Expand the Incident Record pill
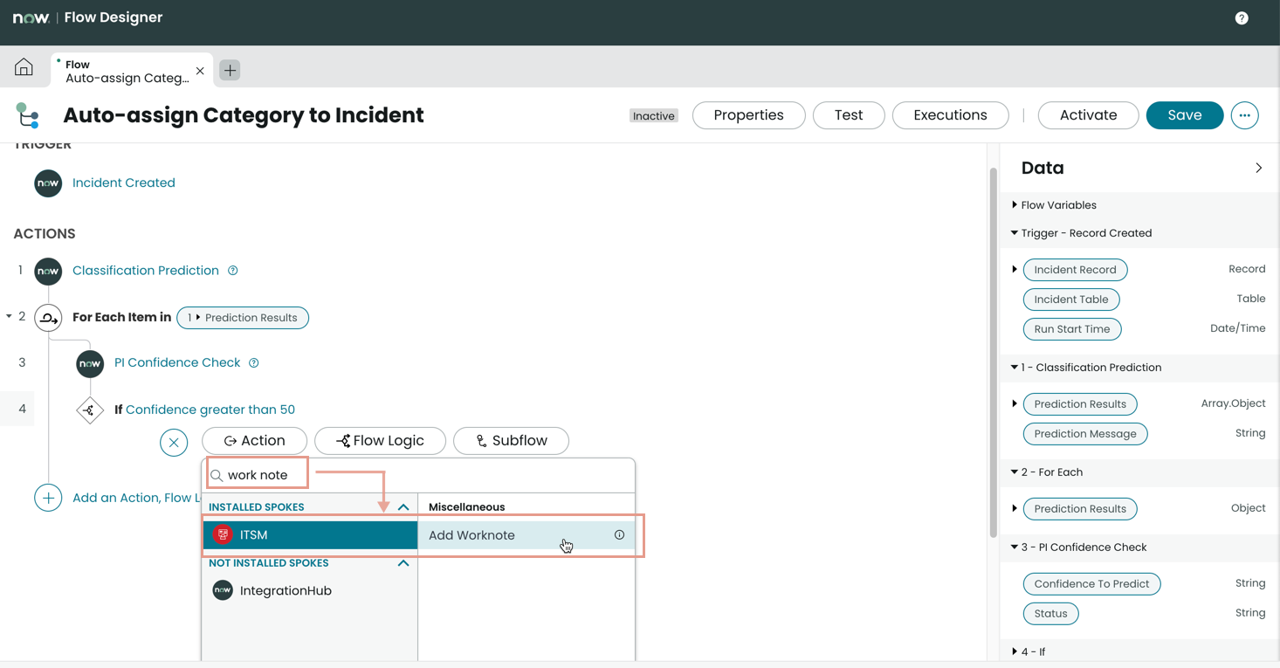Image resolution: width=1280 pixels, height=668 pixels. coord(1015,270)
